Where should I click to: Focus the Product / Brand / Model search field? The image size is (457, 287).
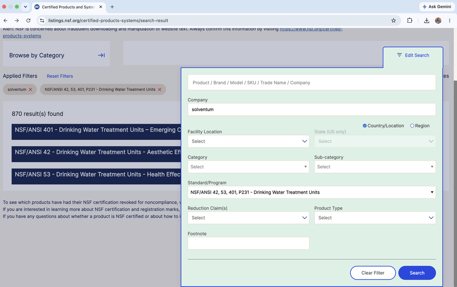[312, 83]
